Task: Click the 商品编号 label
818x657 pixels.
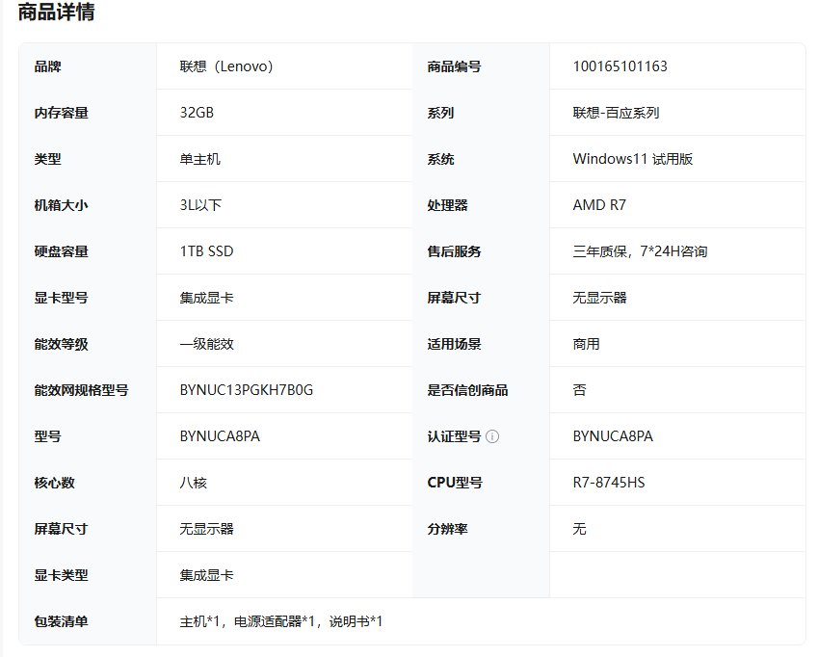Action: pos(454,66)
